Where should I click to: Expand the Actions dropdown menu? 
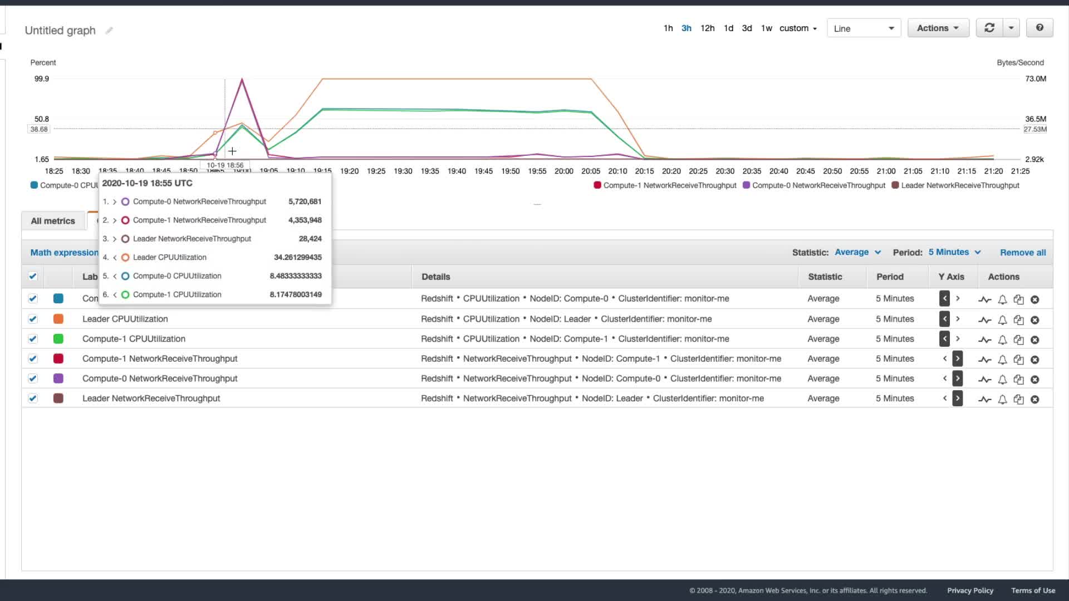coord(938,28)
